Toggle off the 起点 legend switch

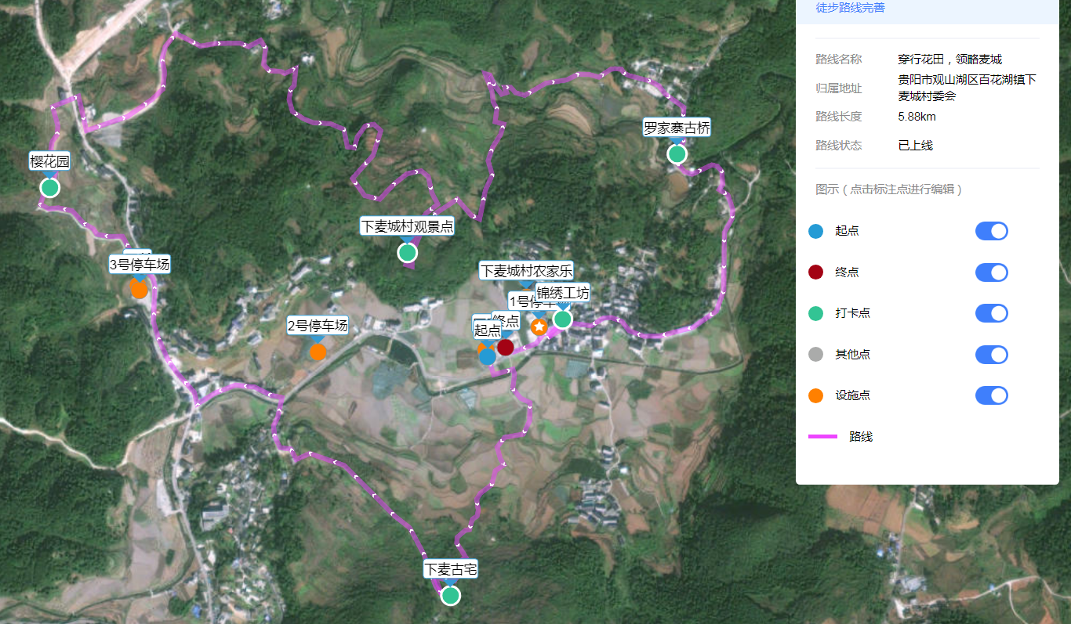(x=991, y=231)
